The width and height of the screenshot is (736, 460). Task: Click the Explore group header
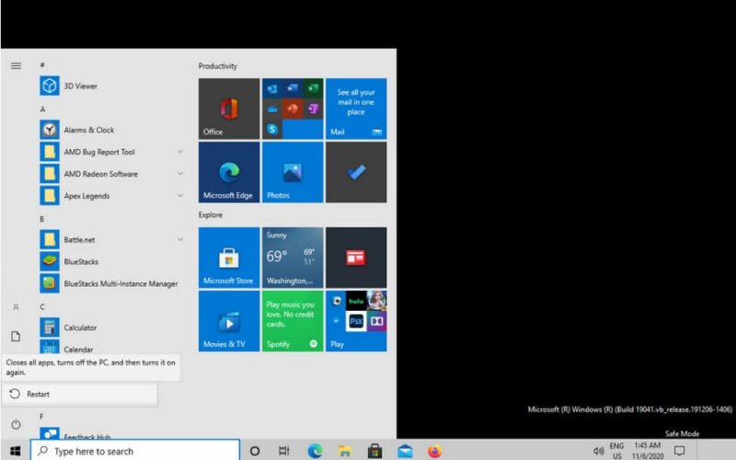pyautogui.click(x=211, y=215)
